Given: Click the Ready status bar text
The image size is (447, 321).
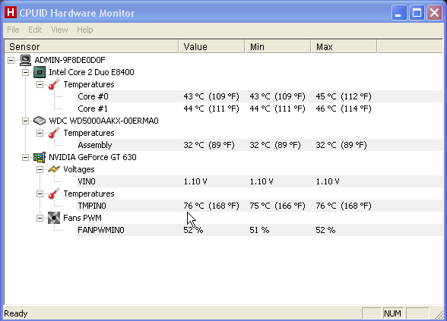Looking at the screenshot, I should 16,313.
